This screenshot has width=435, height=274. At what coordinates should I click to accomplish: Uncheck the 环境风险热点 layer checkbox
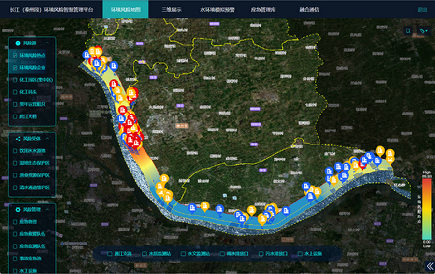15,56
